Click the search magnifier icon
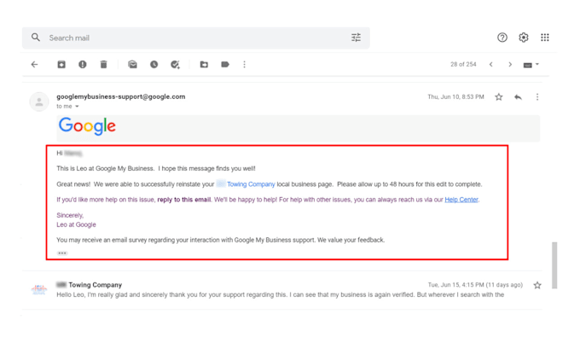Viewport: 580px width, 349px height. point(36,38)
